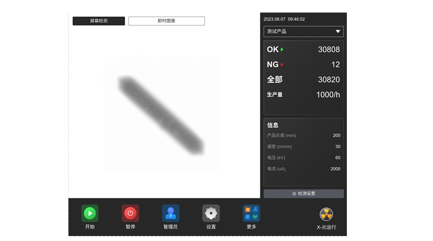The width and height of the screenshot is (433, 241).
Task: Toggle the X-光运行 radiation icon
Action: [x=326, y=214]
